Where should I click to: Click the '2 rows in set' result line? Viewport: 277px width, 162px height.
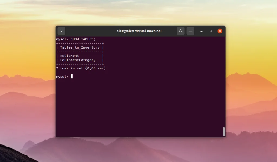point(81,68)
